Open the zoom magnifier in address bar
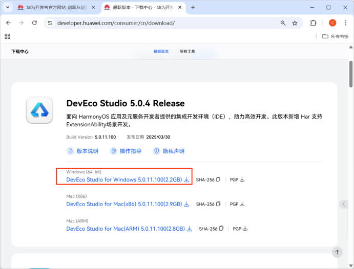354x269 pixels. 283,23
